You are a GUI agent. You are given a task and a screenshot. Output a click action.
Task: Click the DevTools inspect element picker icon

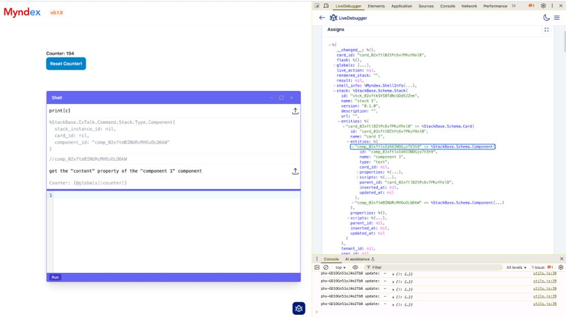[x=317, y=6]
